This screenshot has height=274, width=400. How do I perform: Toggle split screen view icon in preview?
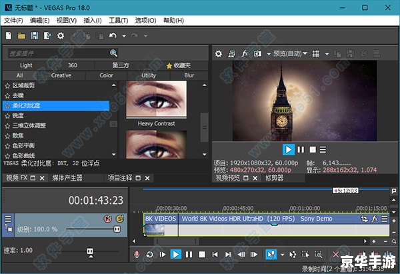pyautogui.click(x=257, y=54)
